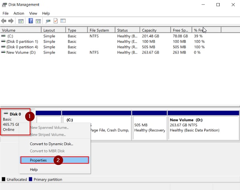240x190 pixels.
Task: Click Help in the context menu
Action: 34,170
